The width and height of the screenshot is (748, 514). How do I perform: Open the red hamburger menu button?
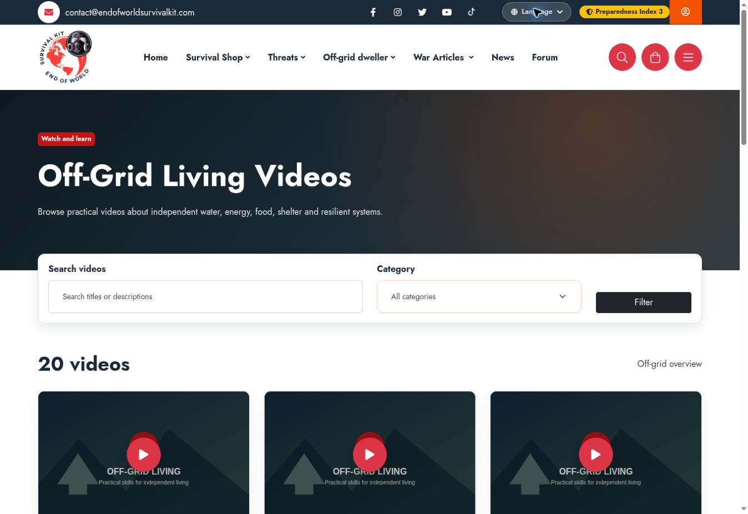688,57
